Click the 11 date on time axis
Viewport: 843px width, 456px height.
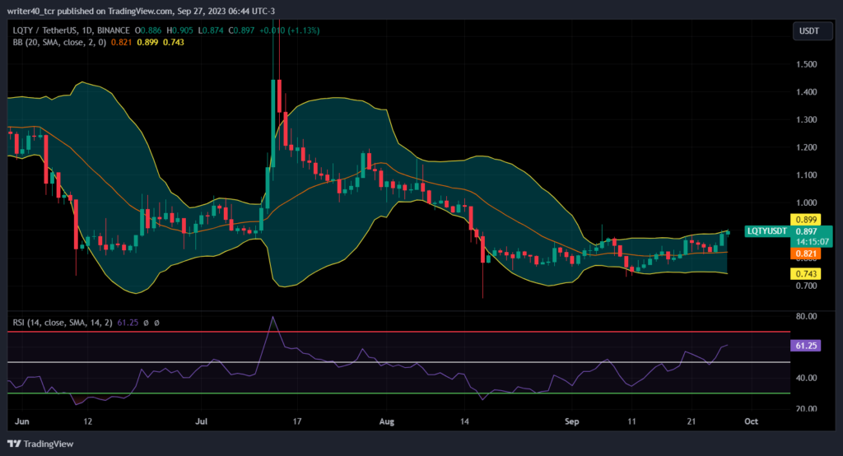tap(631, 421)
